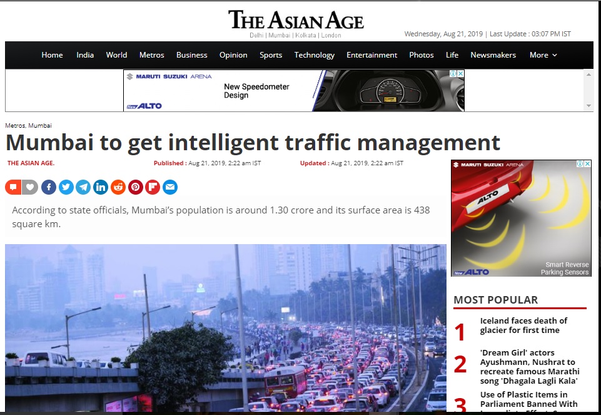Click ad frame scroll down arrow
This screenshot has width=601, height=415.
(588, 106)
